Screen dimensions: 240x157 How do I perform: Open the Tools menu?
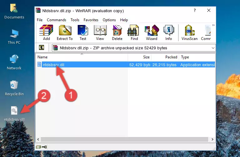(x=75, y=20)
